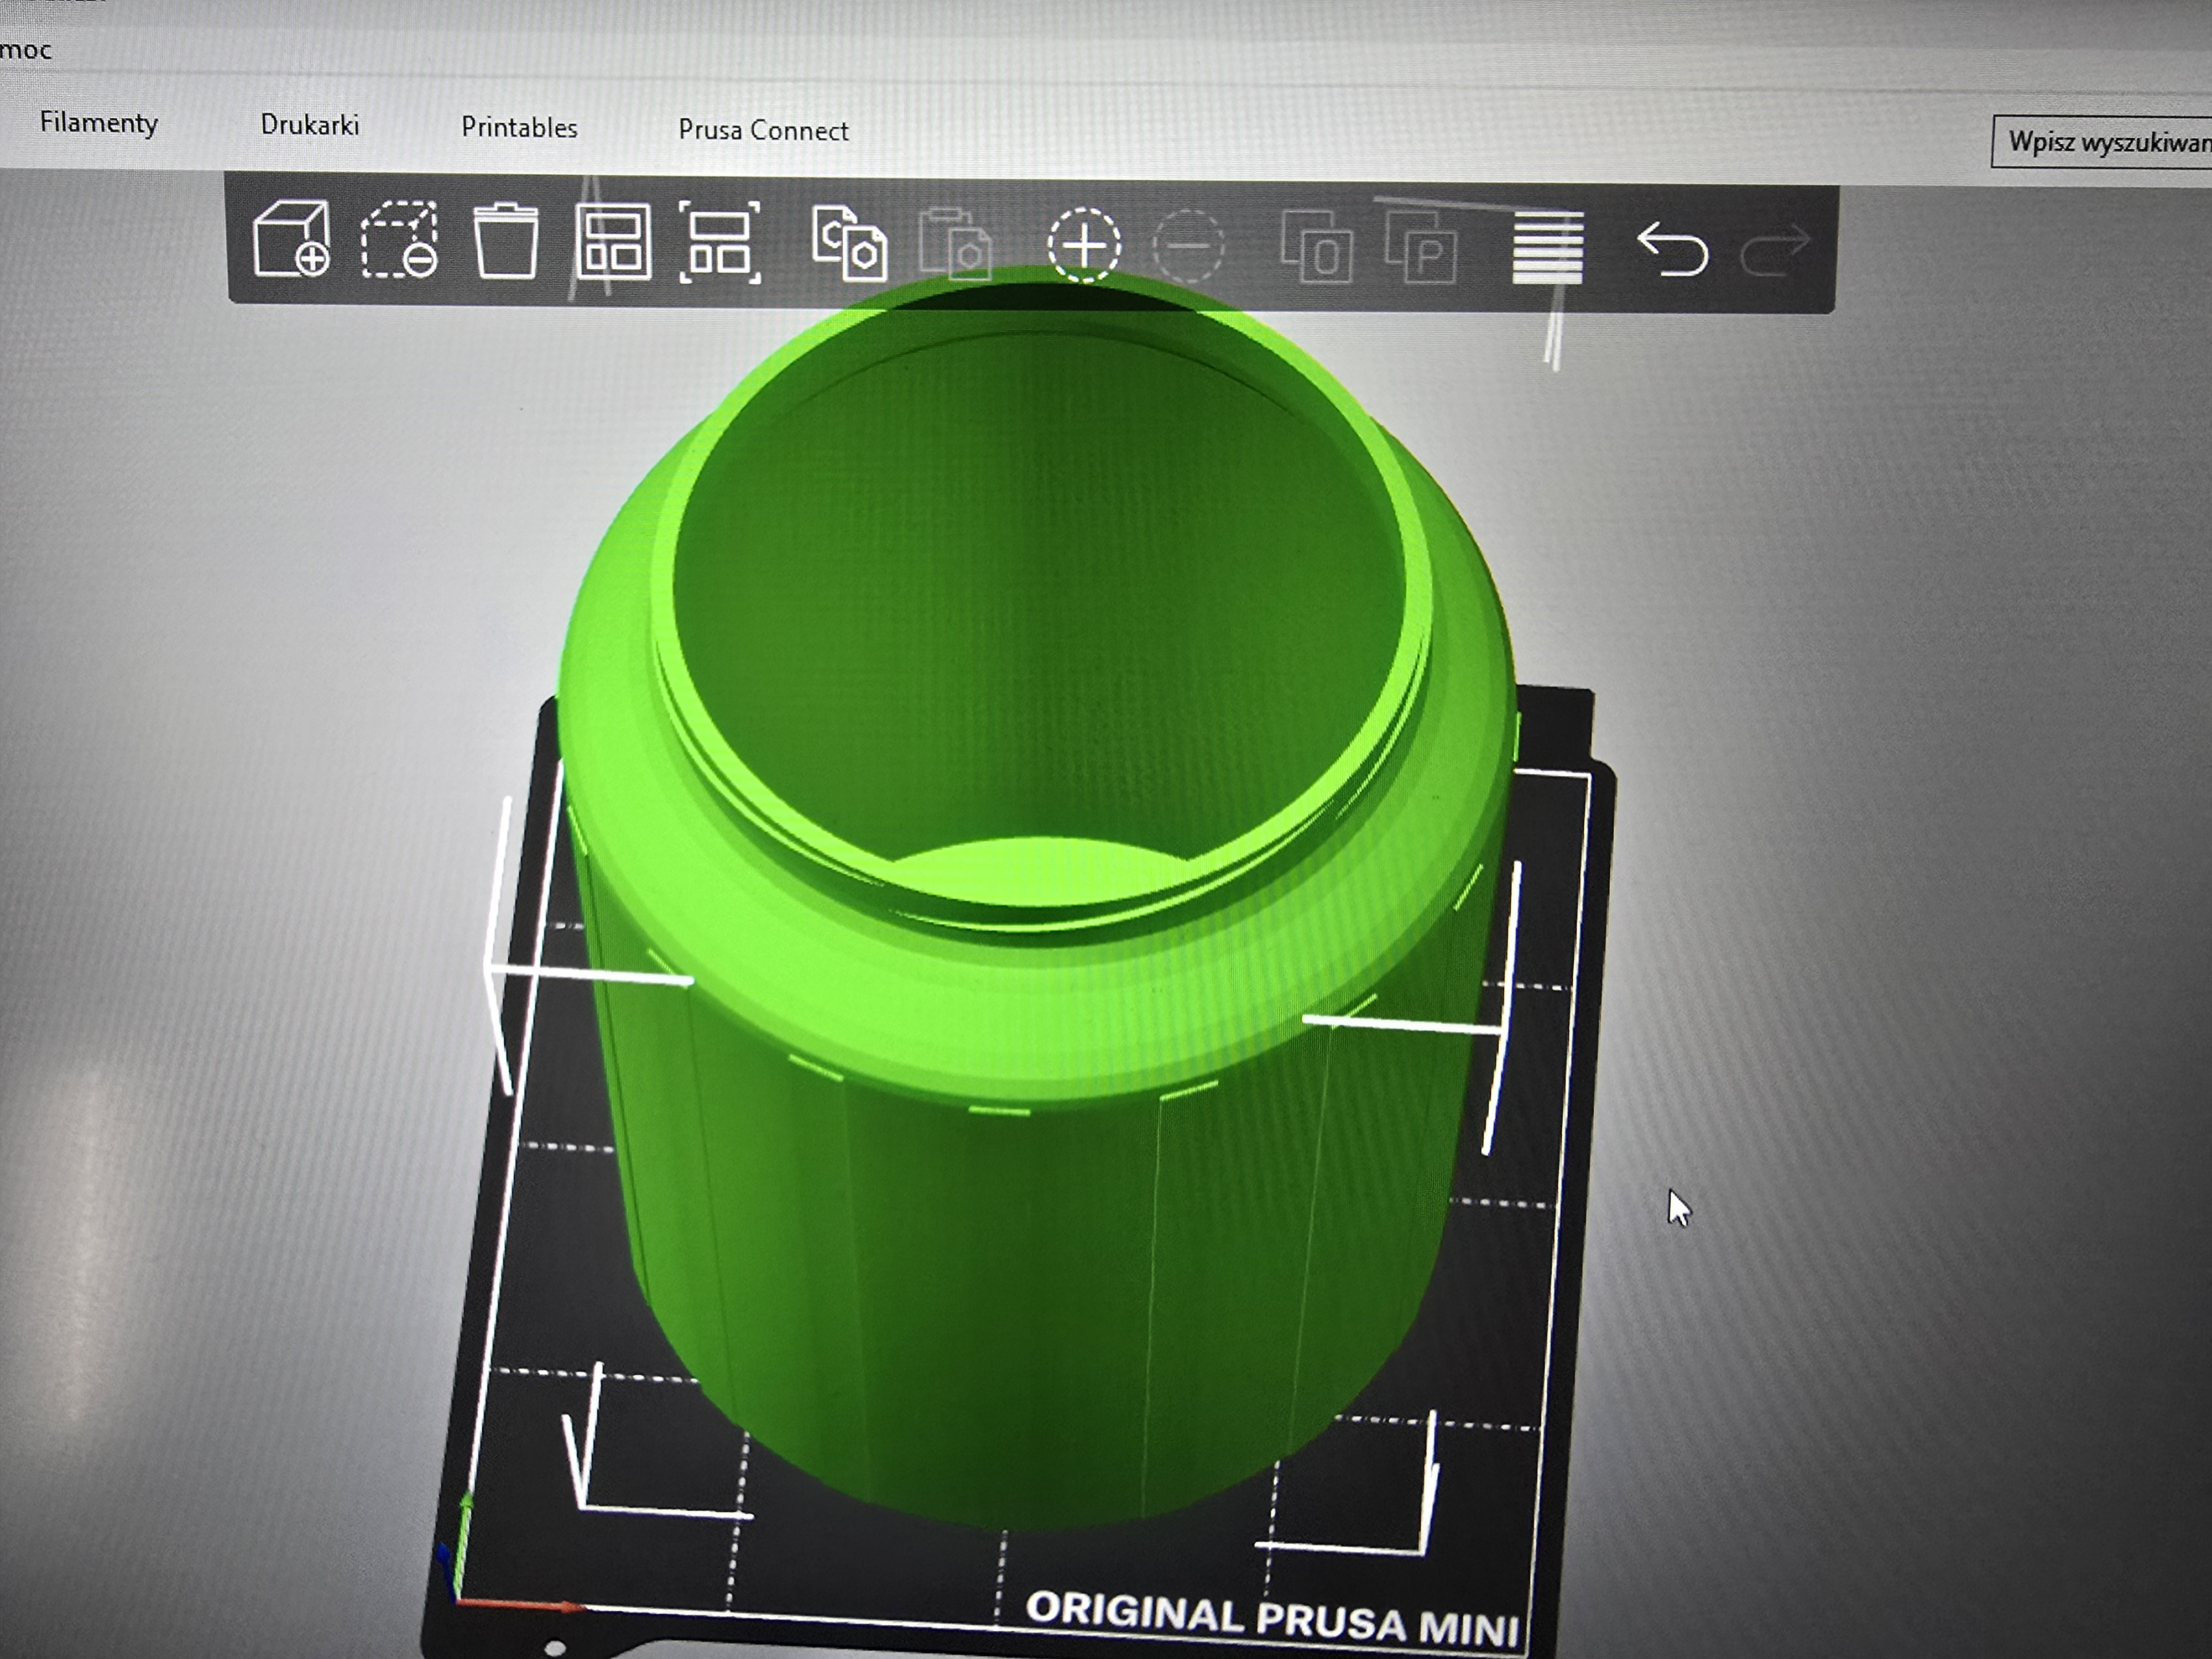Click the Paste from clipboard icon

(955, 244)
